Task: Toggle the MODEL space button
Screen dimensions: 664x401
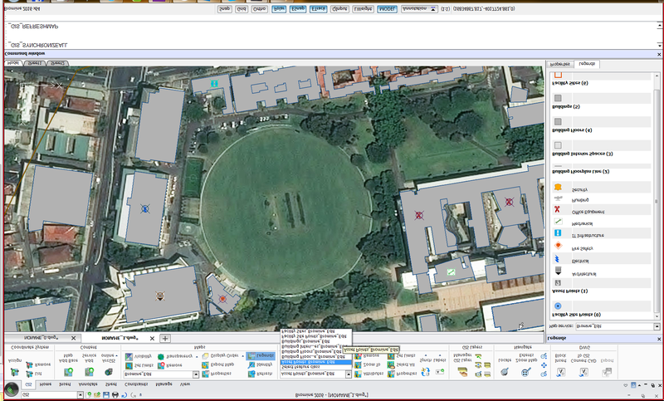Action: pyautogui.click(x=387, y=8)
